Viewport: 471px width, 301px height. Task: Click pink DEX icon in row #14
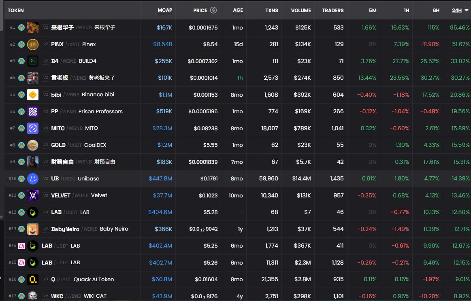21,246
